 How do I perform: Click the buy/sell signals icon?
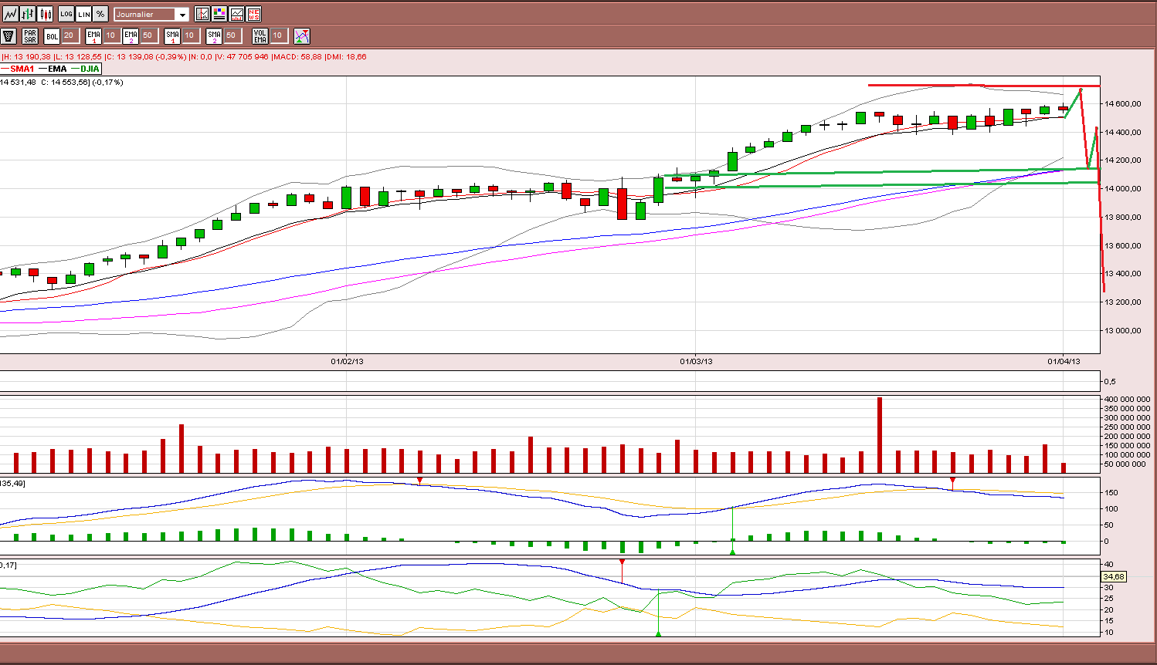pos(302,35)
